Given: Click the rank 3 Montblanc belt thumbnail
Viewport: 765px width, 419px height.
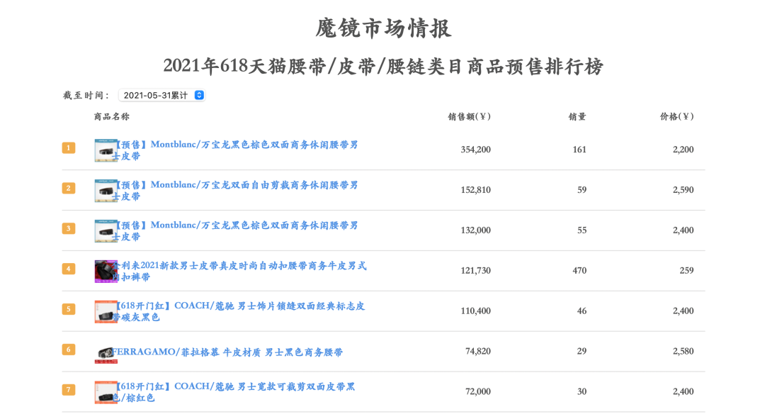Looking at the screenshot, I should point(106,231).
